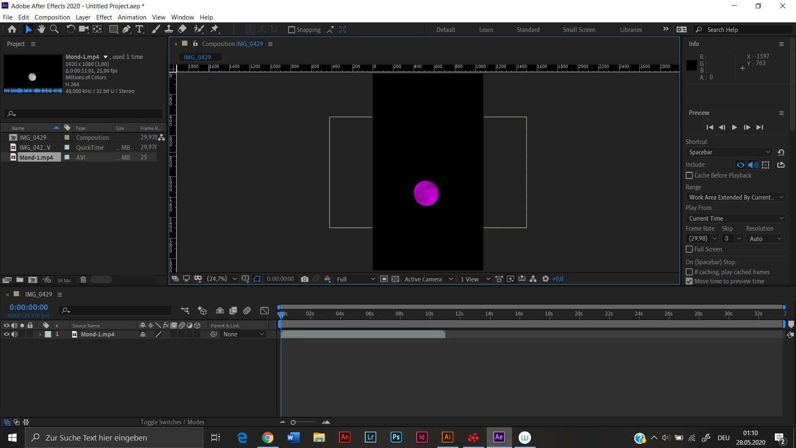
Task: Select the Hand tool
Action: pos(41,29)
